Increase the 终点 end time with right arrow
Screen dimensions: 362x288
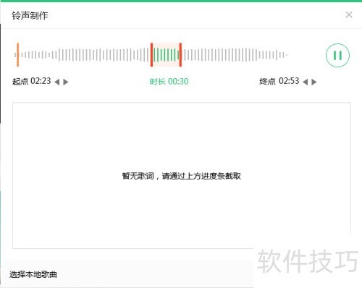point(314,82)
